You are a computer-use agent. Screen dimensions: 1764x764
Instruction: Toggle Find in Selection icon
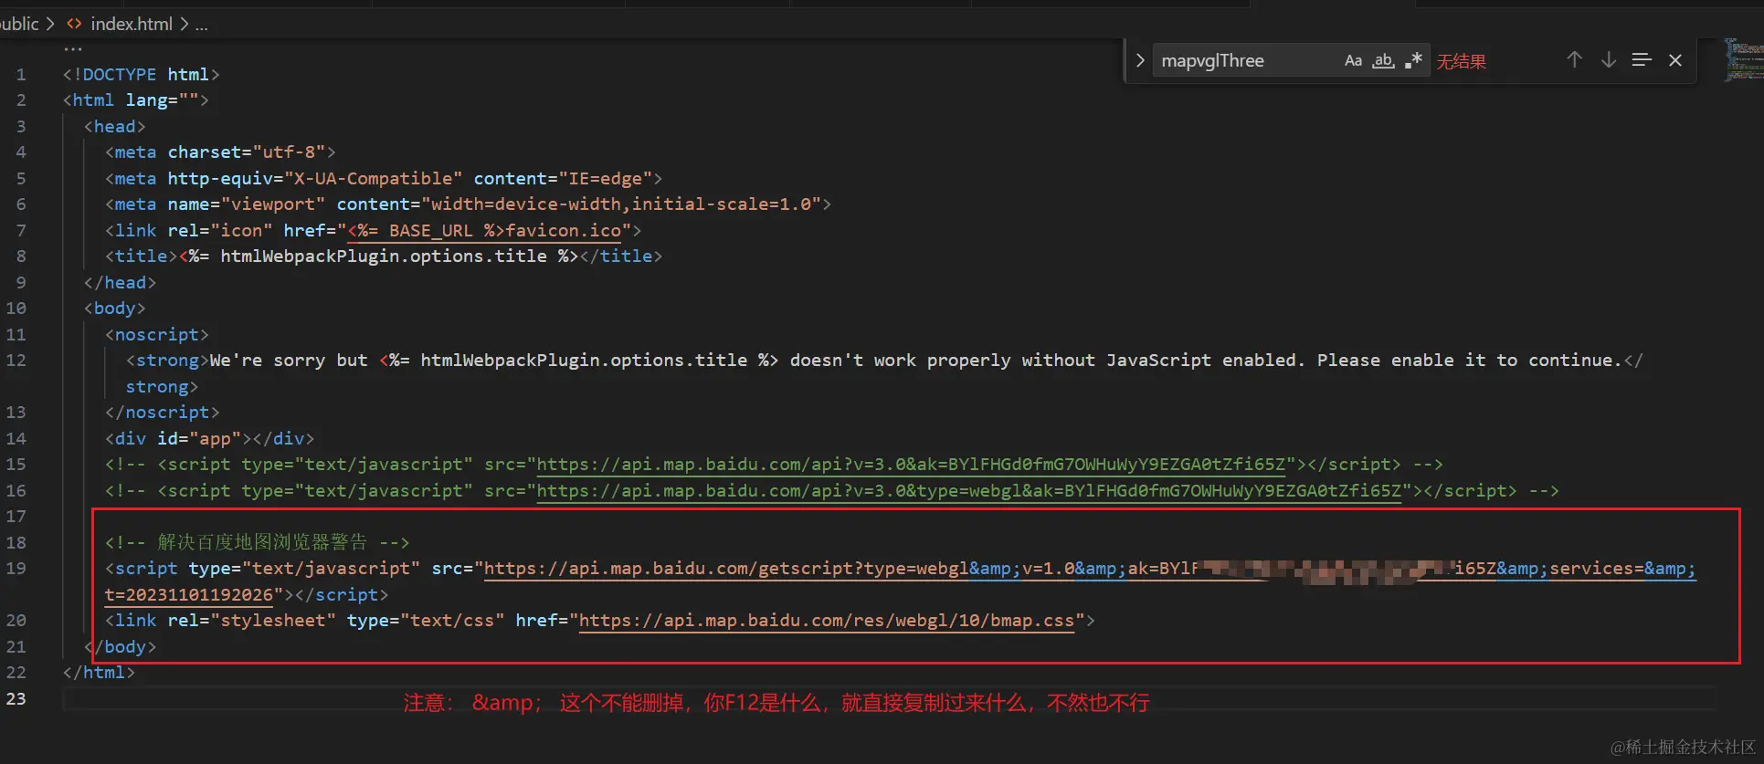coord(1642,60)
